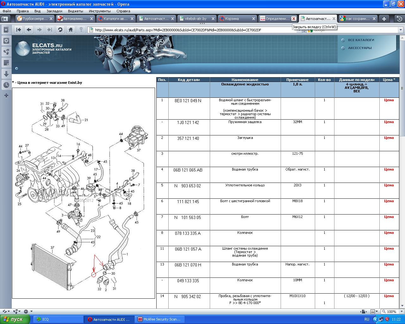
Task: Go to the home page
Action: tap(71, 30)
